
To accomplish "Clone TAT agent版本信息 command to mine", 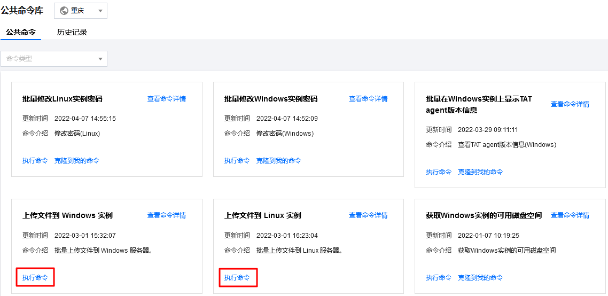I will (x=480, y=172).
